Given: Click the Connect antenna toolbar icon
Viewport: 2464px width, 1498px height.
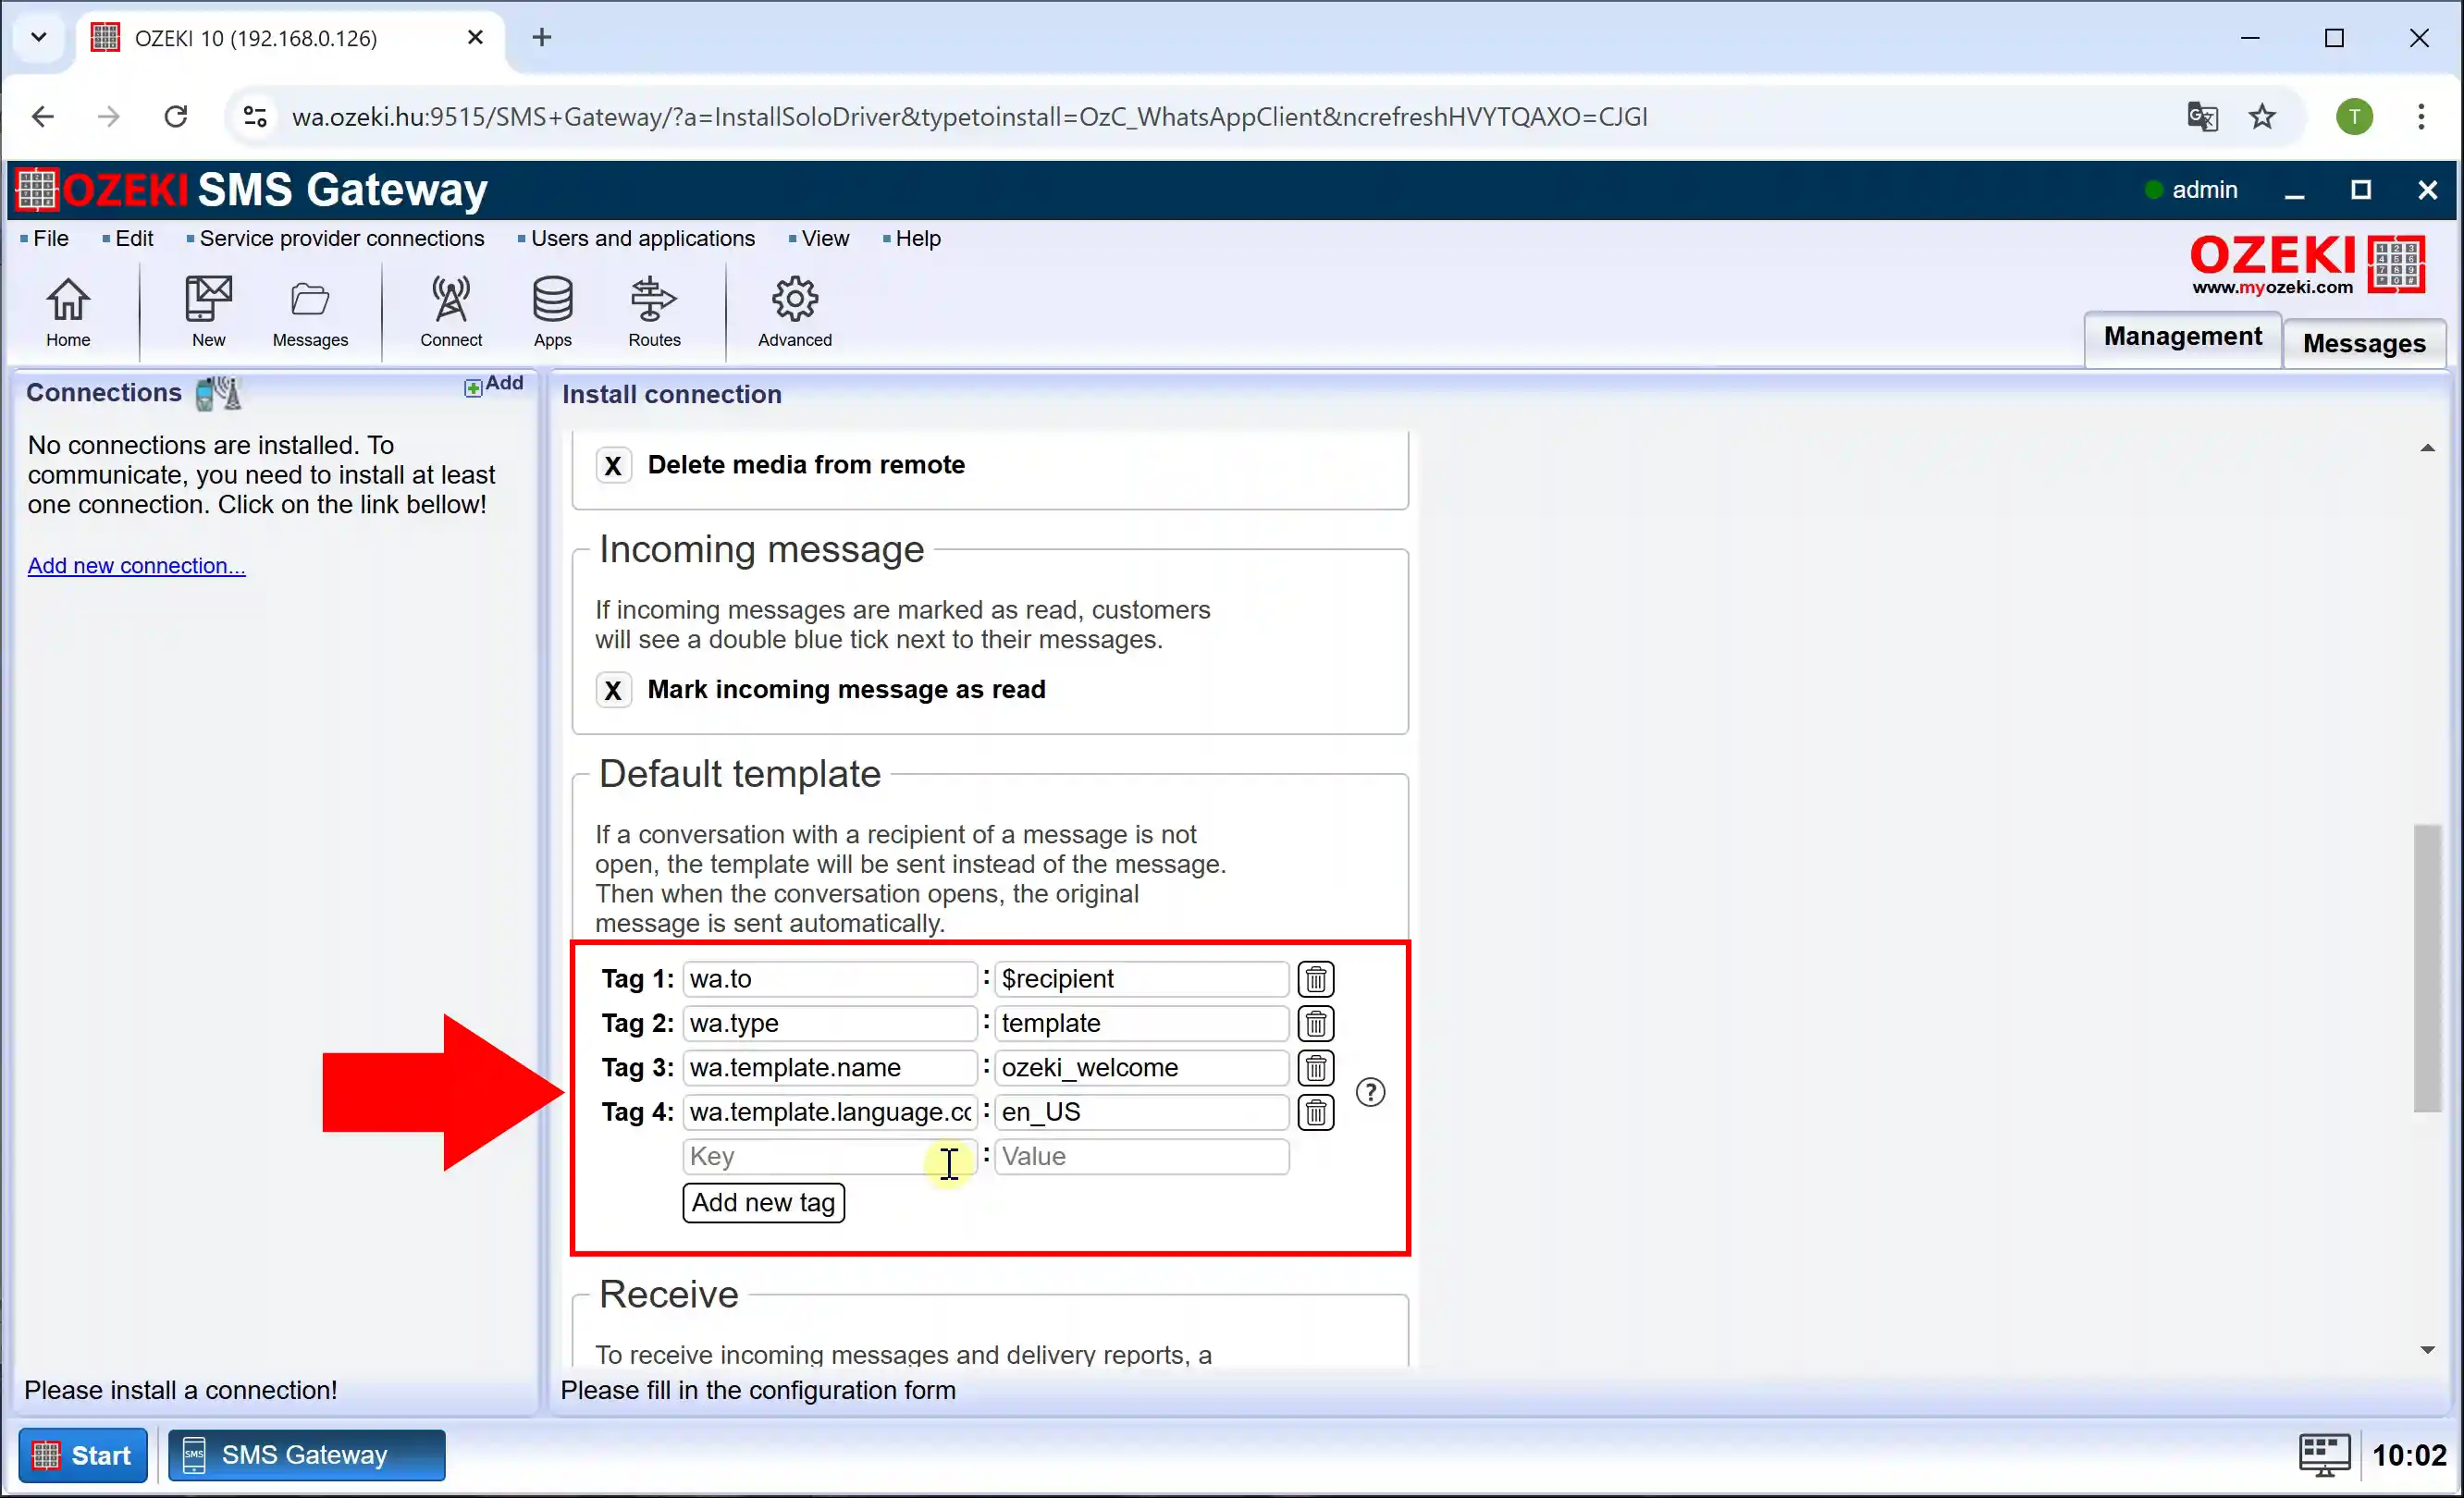Looking at the screenshot, I should pos(451,311).
